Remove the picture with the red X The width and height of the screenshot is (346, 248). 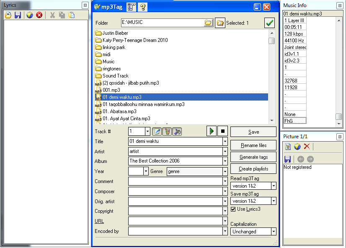(307, 146)
